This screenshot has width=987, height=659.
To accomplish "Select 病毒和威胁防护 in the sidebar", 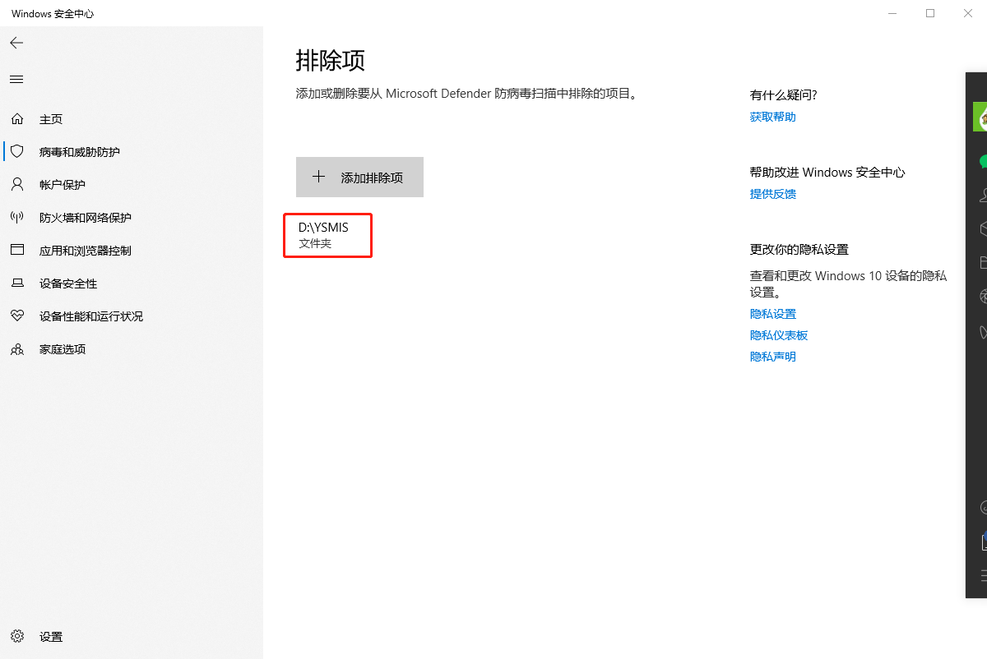I will (x=132, y=152).
